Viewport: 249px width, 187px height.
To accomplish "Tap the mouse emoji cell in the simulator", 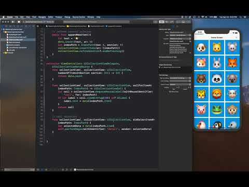I will click(232, 47).
